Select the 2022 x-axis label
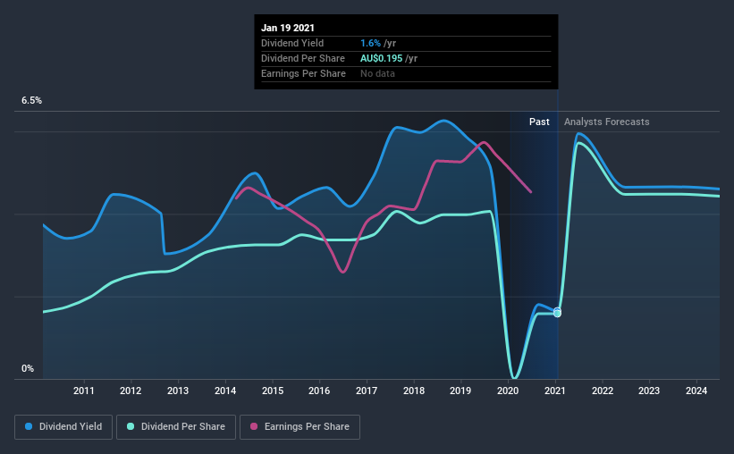 [x=603, y=391]
